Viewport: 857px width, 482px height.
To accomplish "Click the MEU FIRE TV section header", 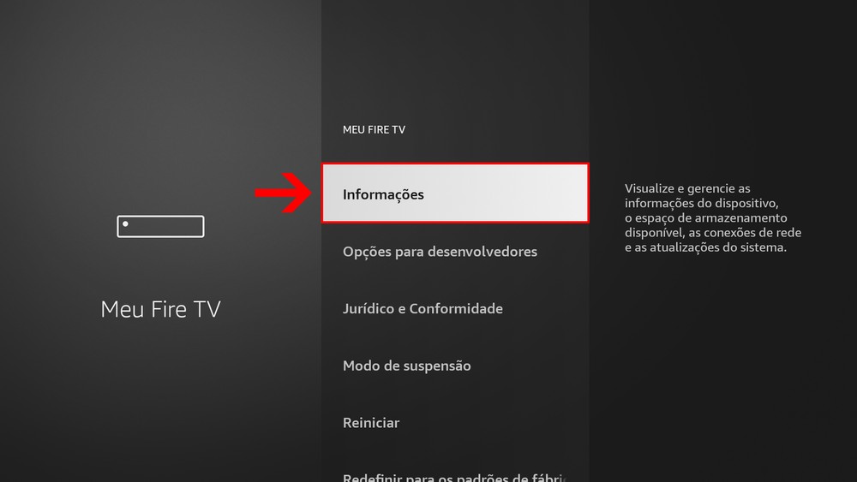I will pos(374,130).
